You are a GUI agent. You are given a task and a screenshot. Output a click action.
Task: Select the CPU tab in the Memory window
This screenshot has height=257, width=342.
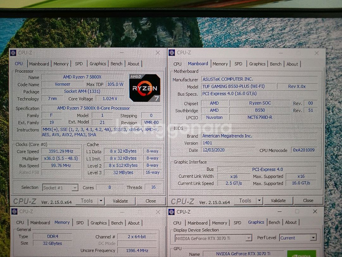click(x=20, y=222)
